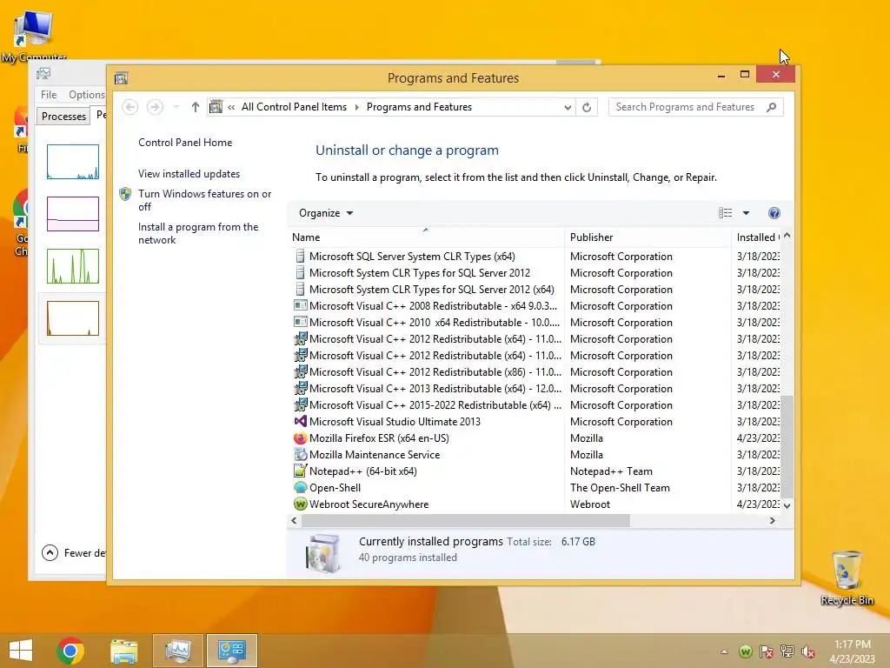
Task: Open File Explorer from the taskbar
Action: (123, 651)
